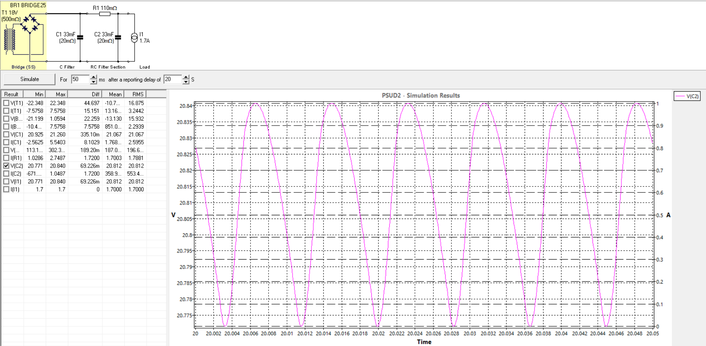Viewport: 706px width, 346px height.
Task: Click the C1 33mF label
Action: pos(66,34)
